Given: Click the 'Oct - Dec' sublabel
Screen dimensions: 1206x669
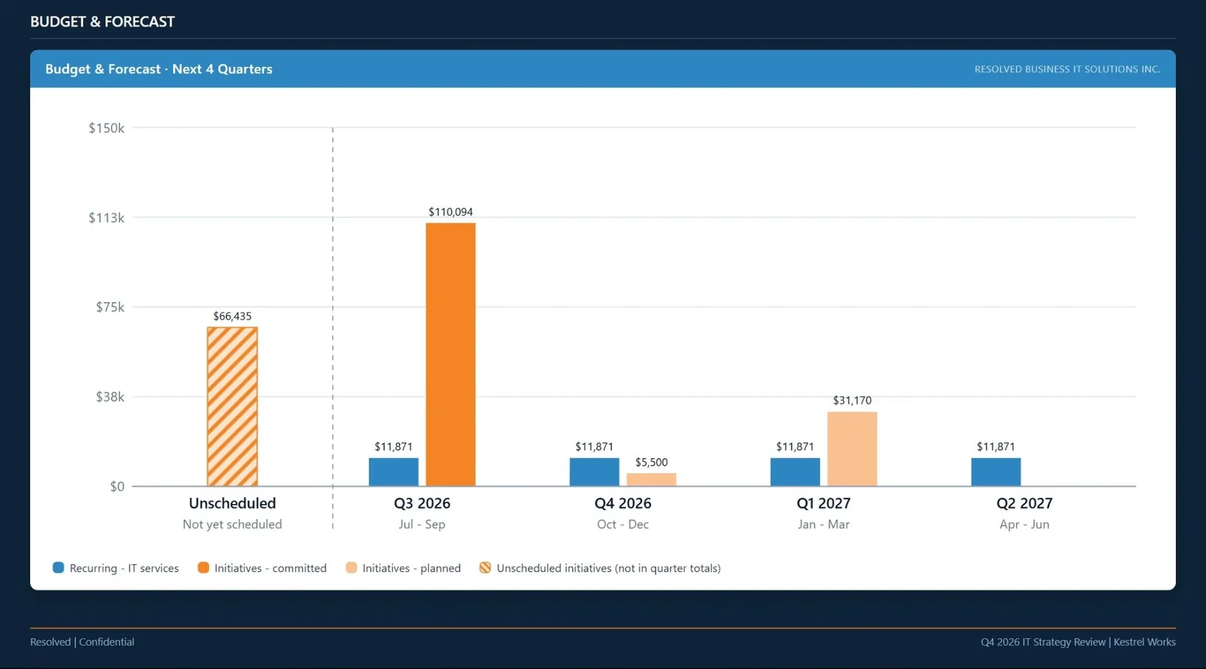Looking at the screenshot, I should pos(623,524).
